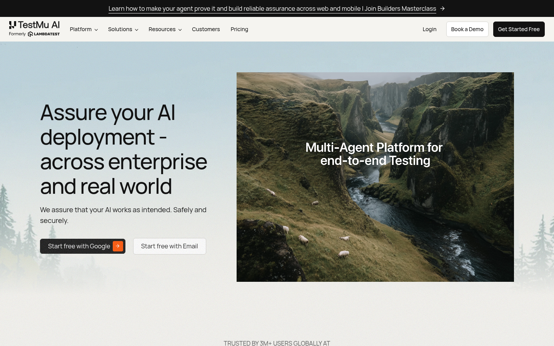
Task: Click the orange arrow on Start free with Google
Action: pos(118,246)
